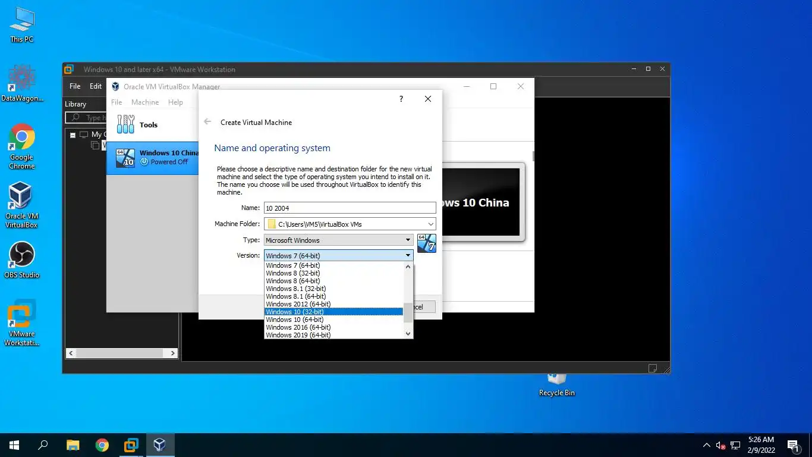Click the dropdown list scrollbar up arrow

[x=408, y=267]
